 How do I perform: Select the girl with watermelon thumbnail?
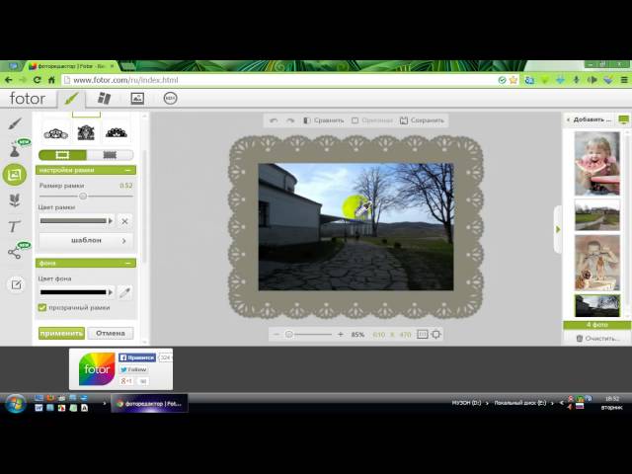pos(596,164)
